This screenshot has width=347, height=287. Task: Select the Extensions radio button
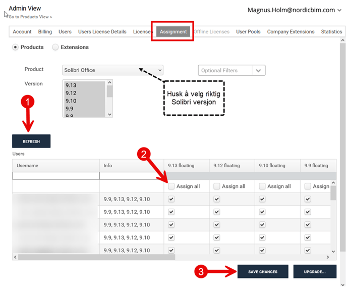pos(55,47)
